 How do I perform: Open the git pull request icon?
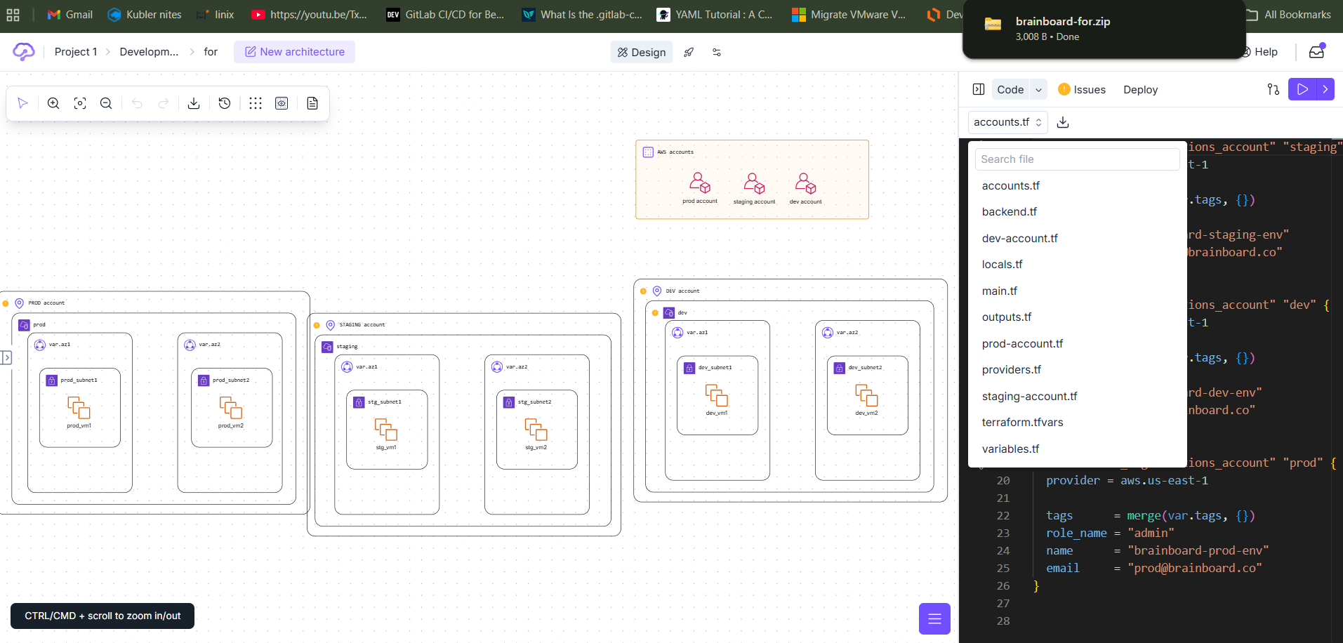point(1273,89)
